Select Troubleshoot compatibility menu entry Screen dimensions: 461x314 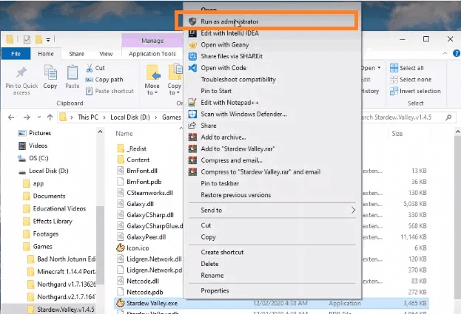(238, 80)
